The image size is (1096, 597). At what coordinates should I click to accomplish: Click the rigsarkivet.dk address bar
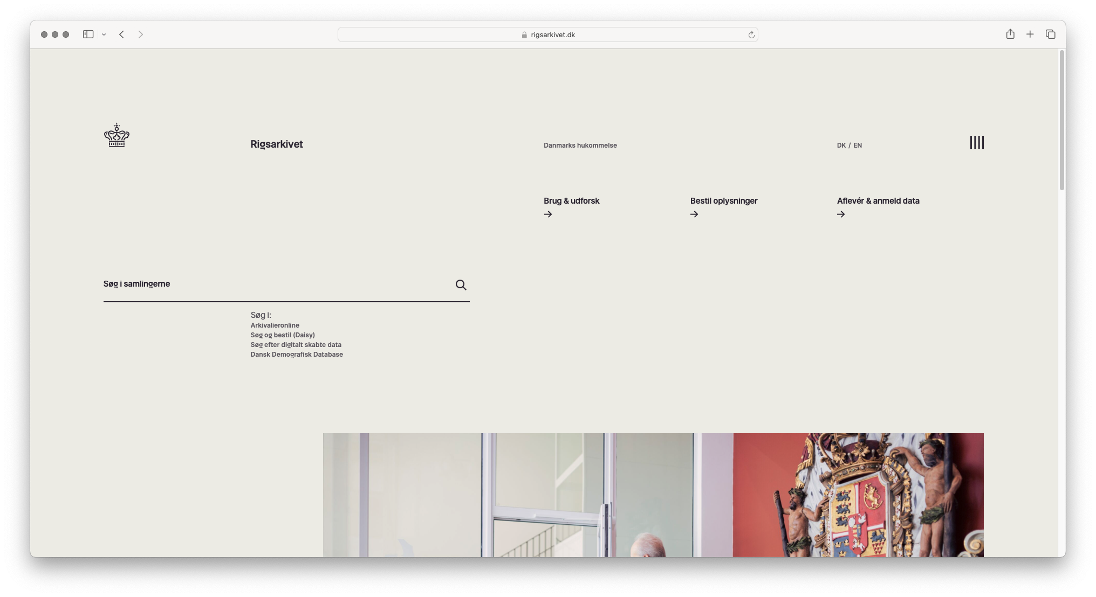[547, 34]
